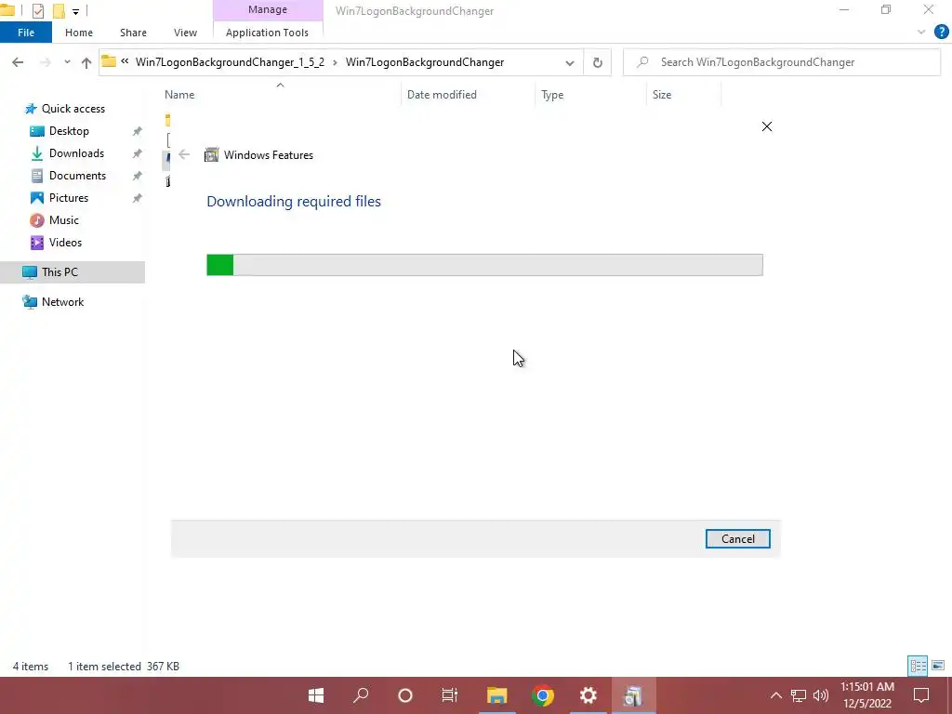Screen dimensions: 952x714
Task: Open Settings from the taskbar
Action: coord(588,695)
